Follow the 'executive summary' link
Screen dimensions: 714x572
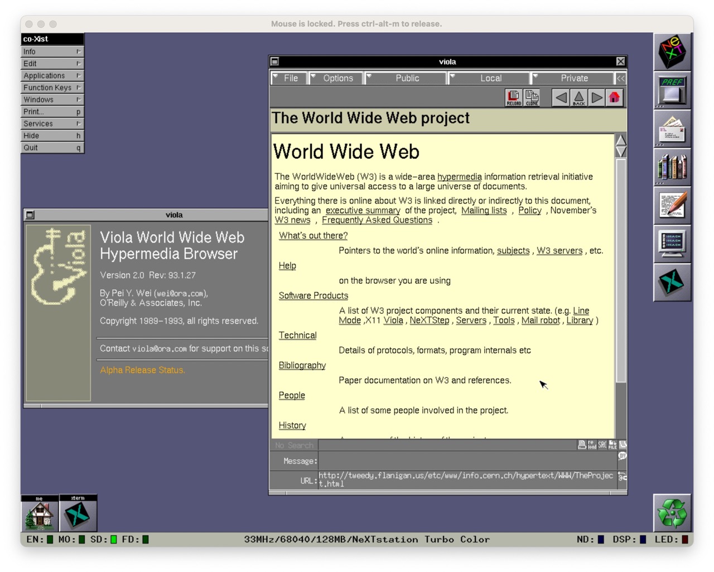click(x=363, y=211)
